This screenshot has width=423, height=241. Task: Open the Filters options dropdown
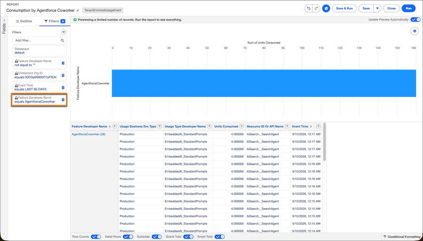click(x=63, y=32)
